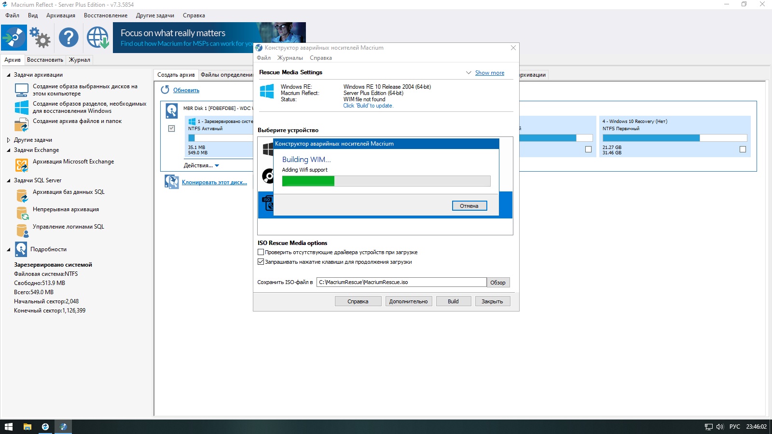Open settings via the gears toolbar icon

click(40, 37)
